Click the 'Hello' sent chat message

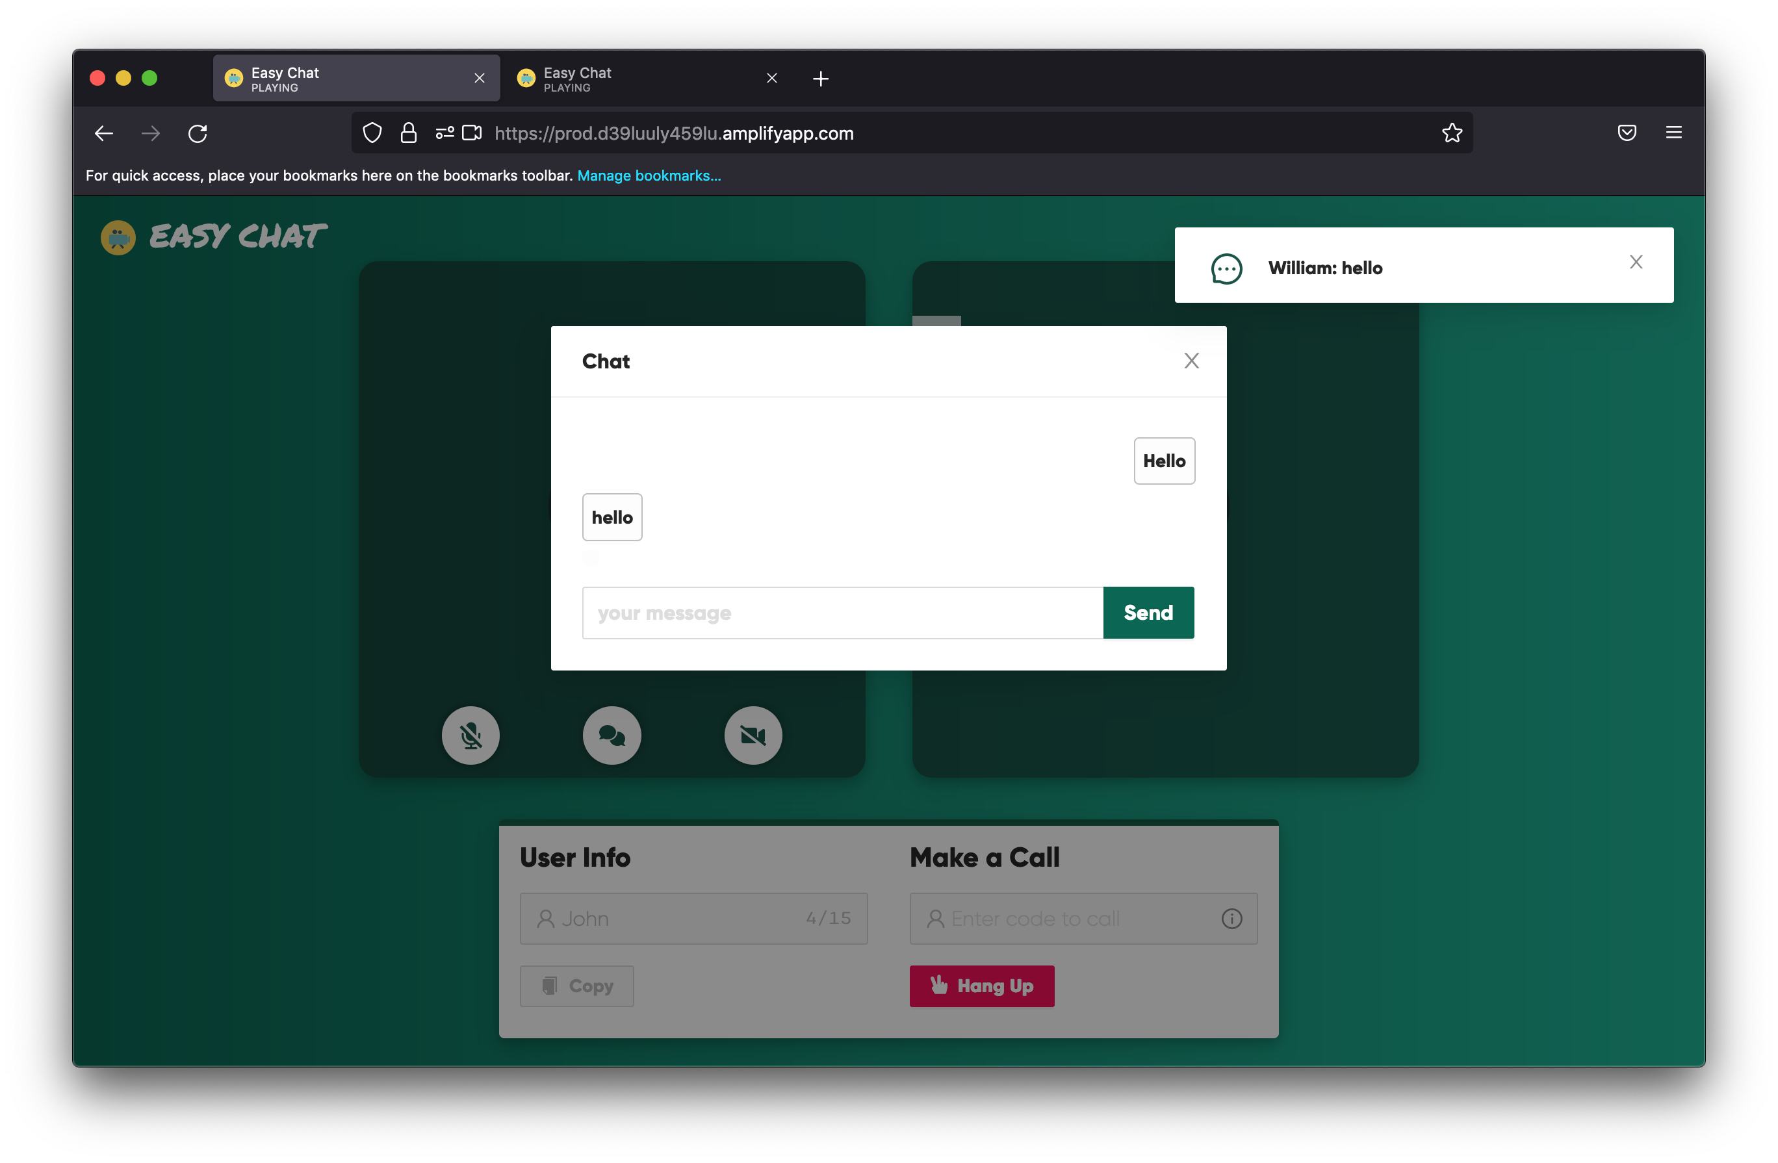(x=1164, y=461)
